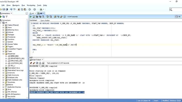Expand the DEMO_SEQ sequence node
The height and width of the screenshot is (102, 182).
coord(6,56)
